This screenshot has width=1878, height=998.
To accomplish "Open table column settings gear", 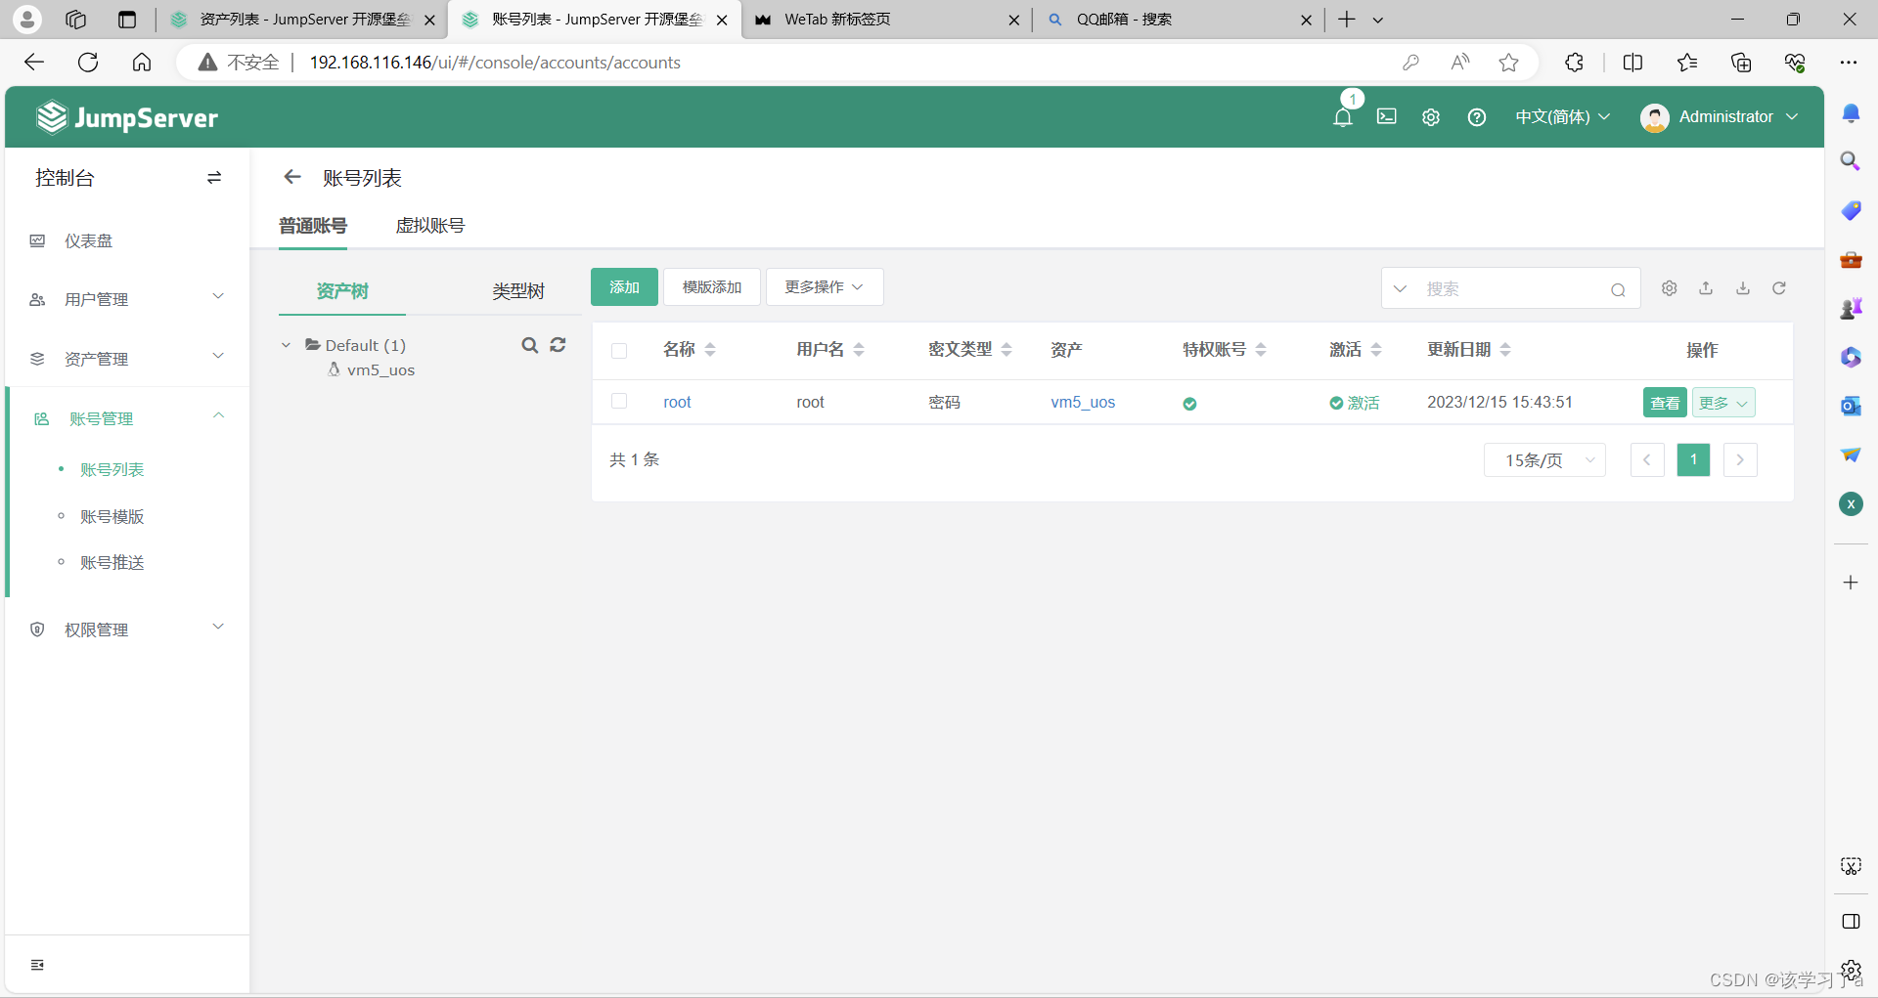I will tap(1670, 288).
